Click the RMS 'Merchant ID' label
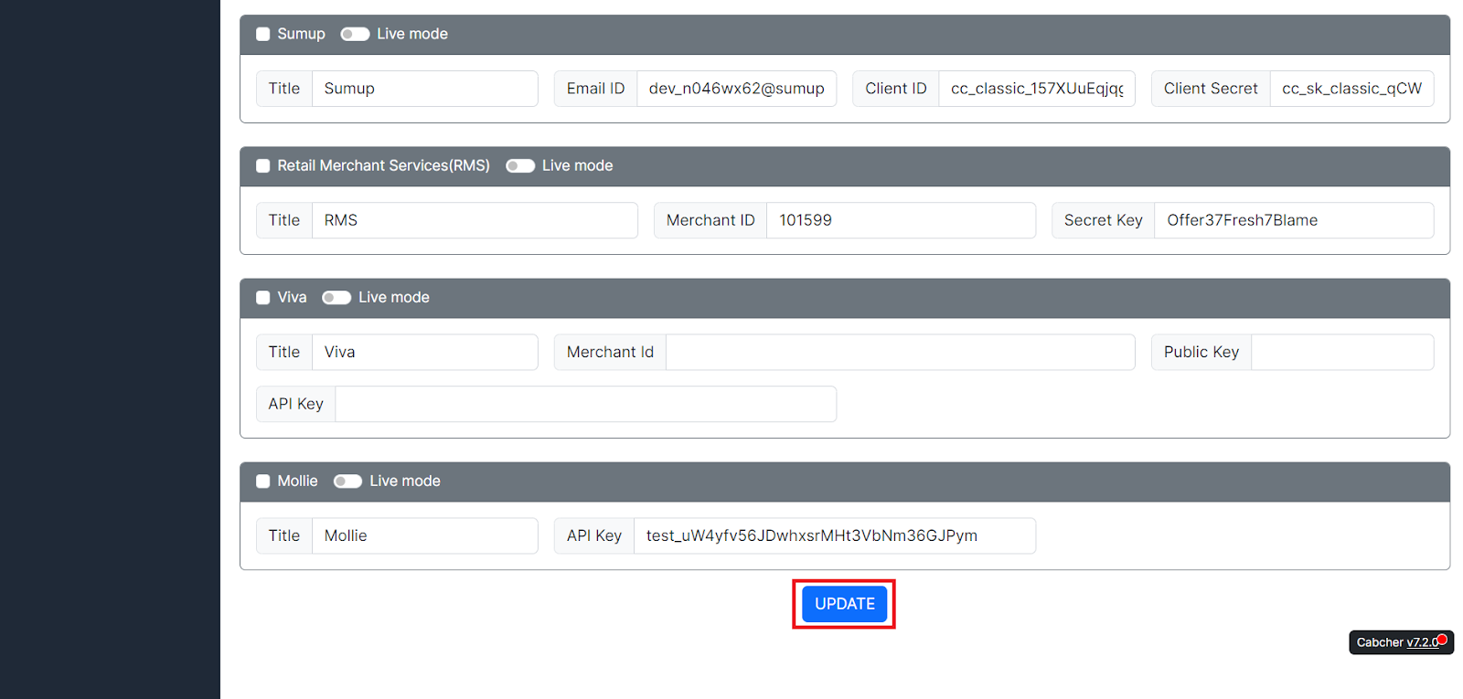The width and height of the screenshot is (1463, 699). (x=710, y=220)
